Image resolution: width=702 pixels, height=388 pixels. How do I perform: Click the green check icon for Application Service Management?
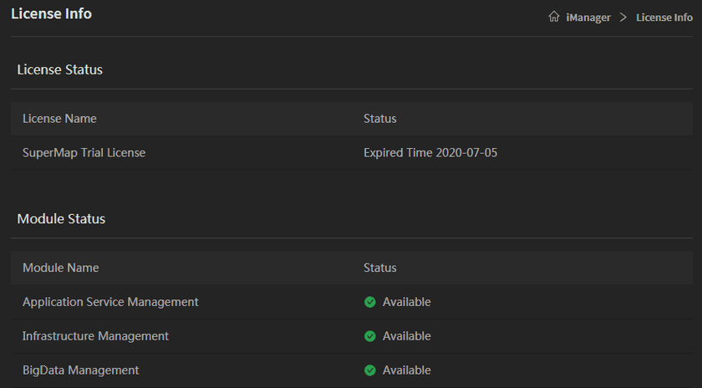tap(370, 302)
